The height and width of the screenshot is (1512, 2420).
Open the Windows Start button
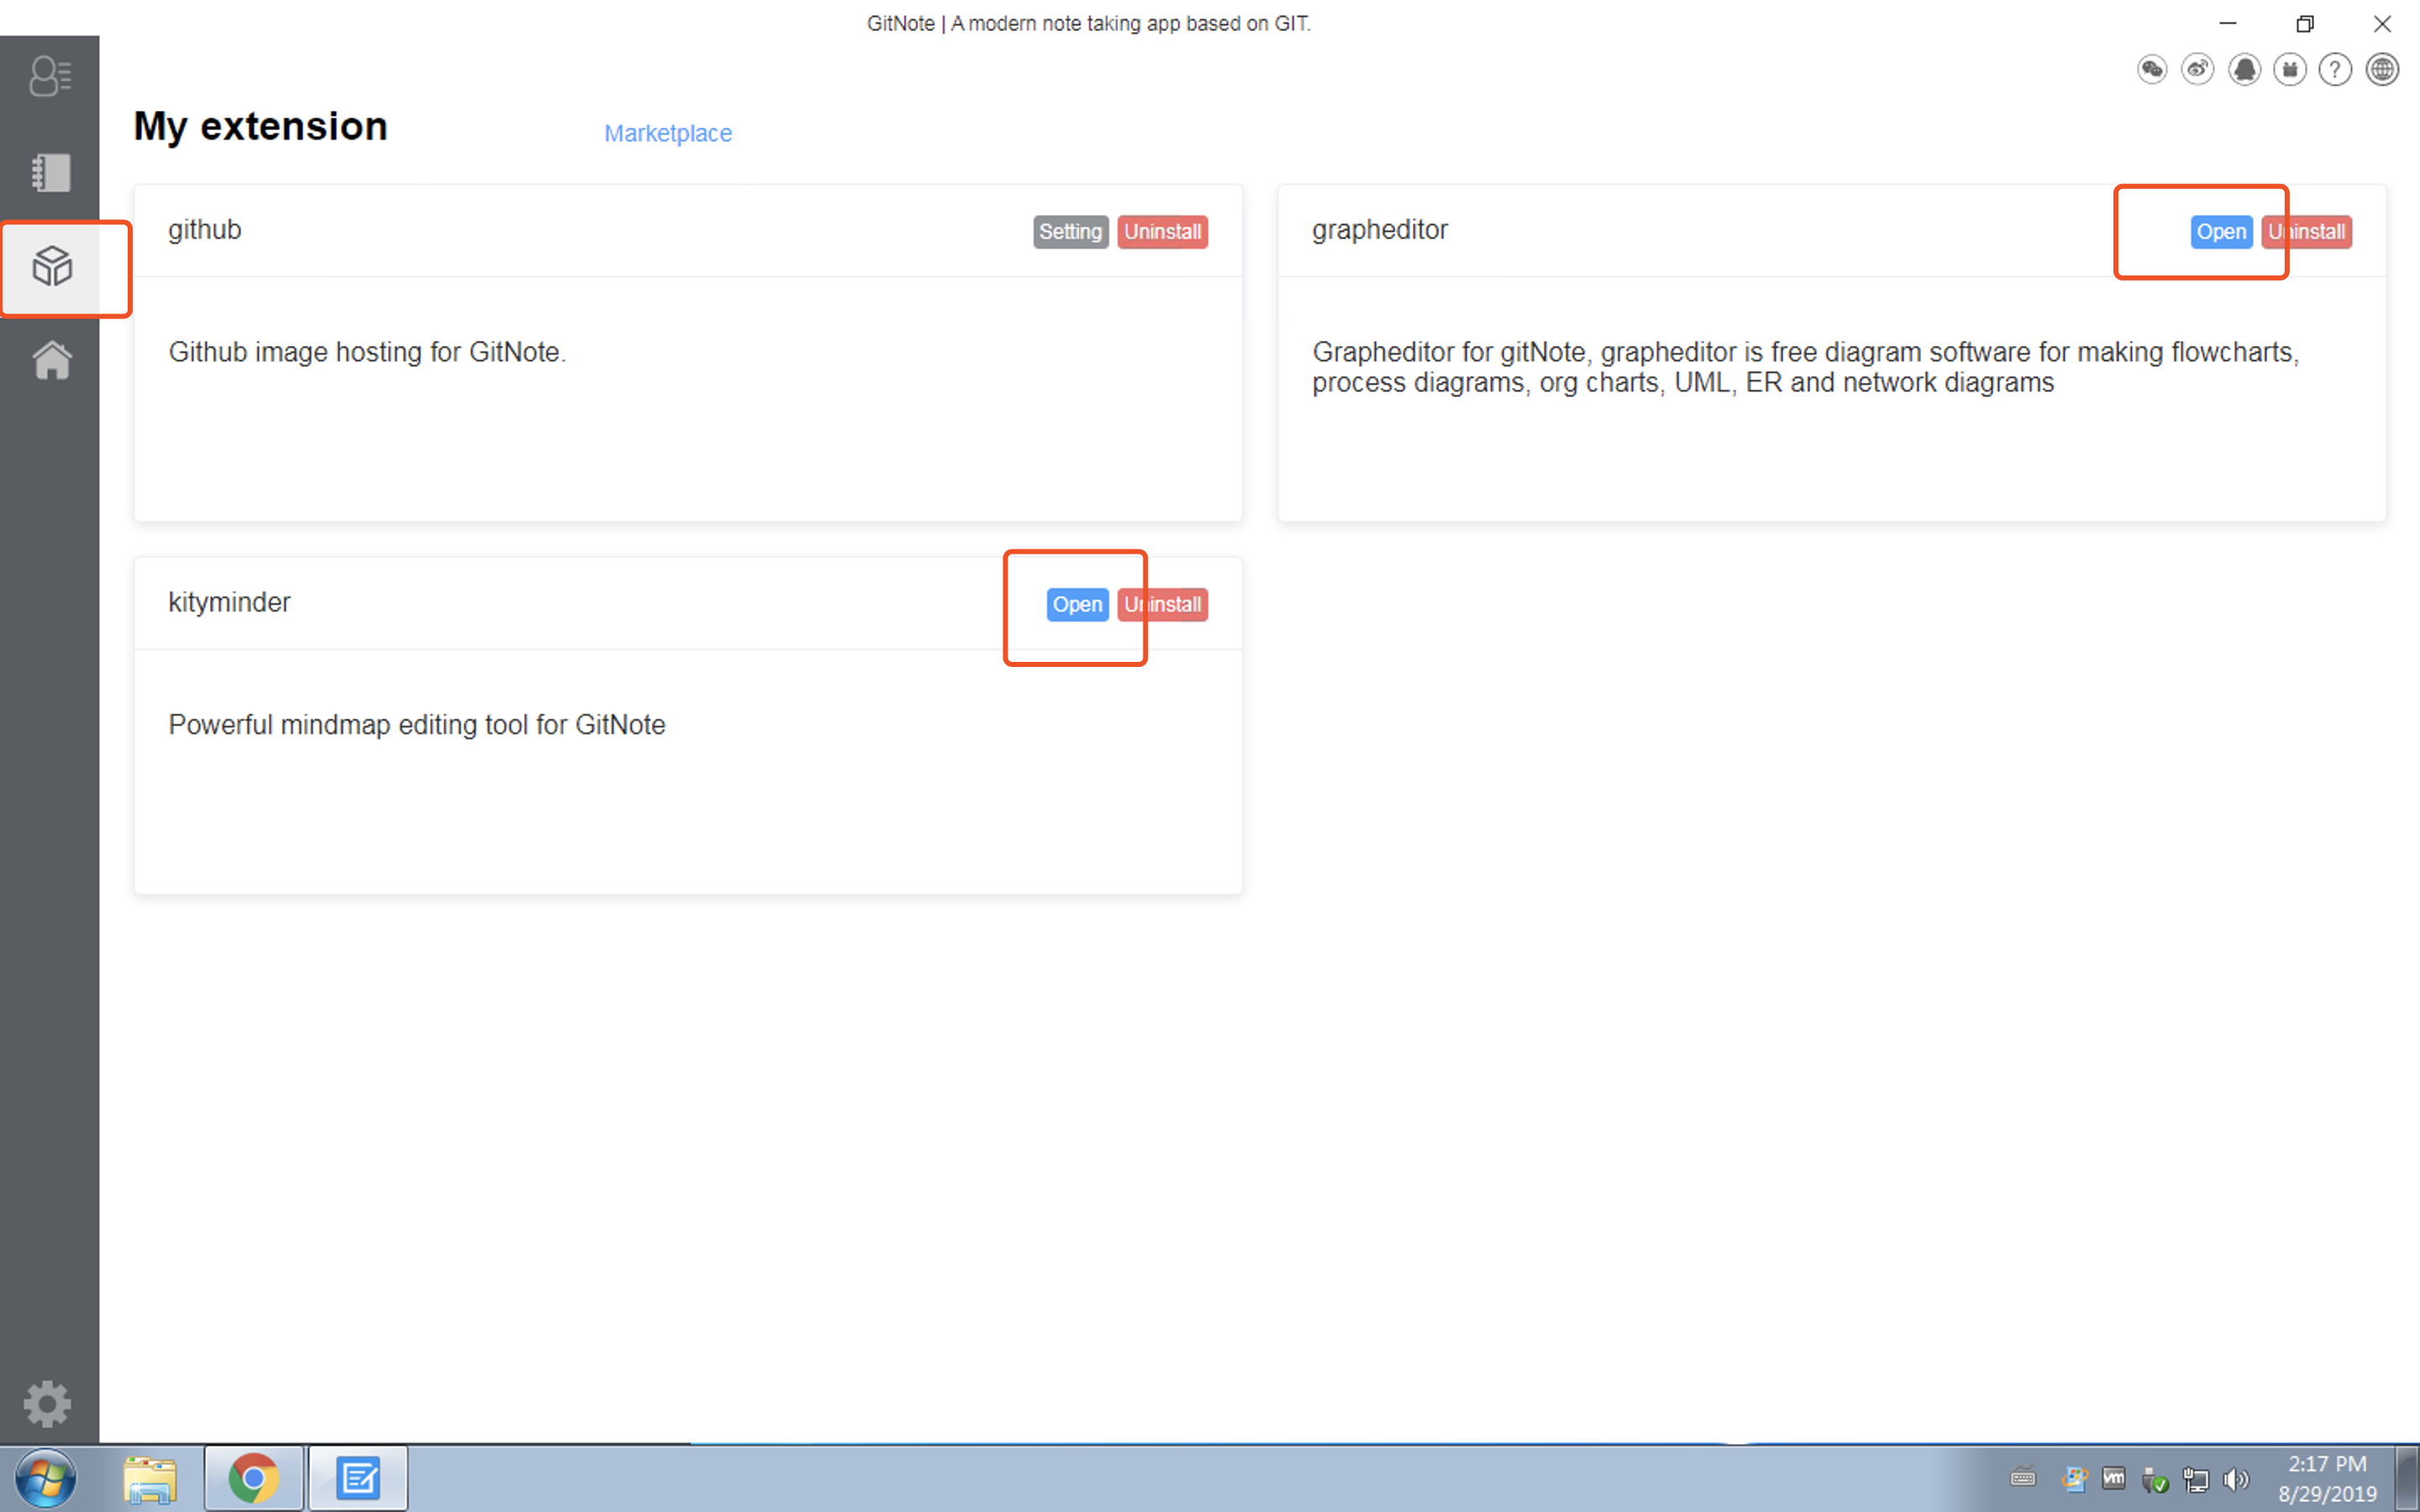[x=45, y=1478]
